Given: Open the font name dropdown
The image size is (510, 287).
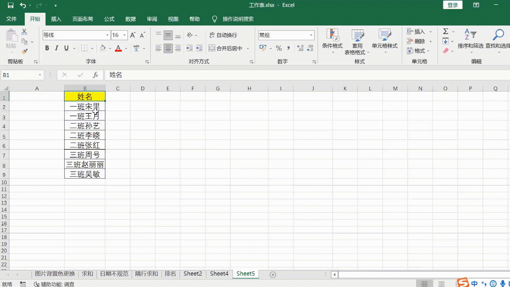Looking at the screenshot, I should point(107,35).
